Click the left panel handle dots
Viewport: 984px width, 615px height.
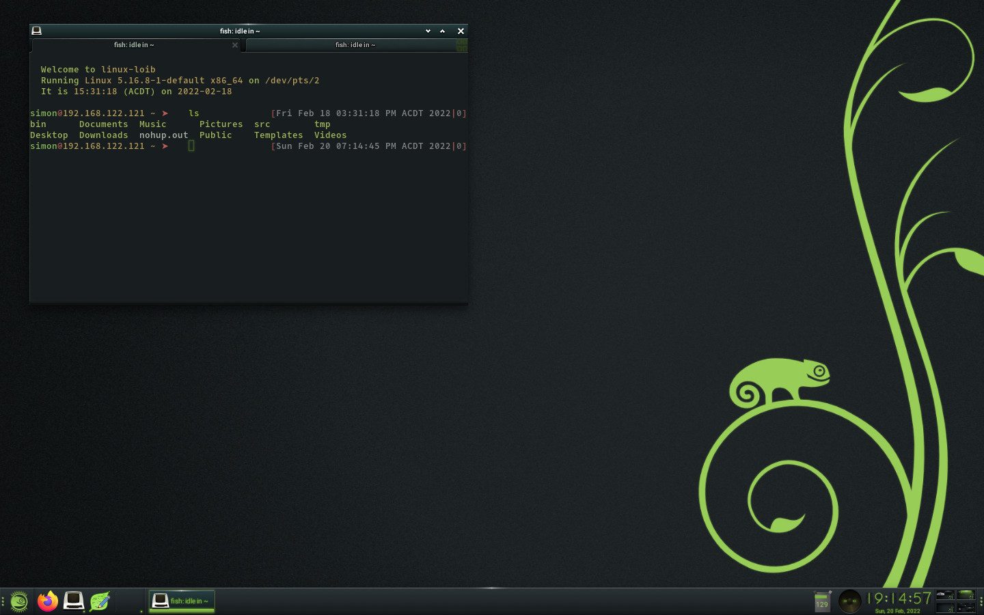point(3,601)
